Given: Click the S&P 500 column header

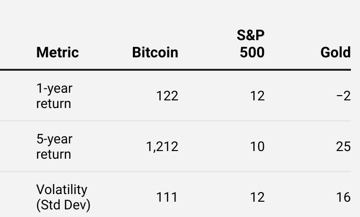Looking at the screenshot, I should [251, 43].
